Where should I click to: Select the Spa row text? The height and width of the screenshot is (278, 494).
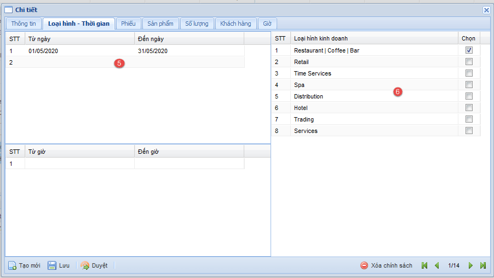[x=299, y=85]
